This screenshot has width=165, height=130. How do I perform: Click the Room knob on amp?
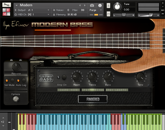77,77
